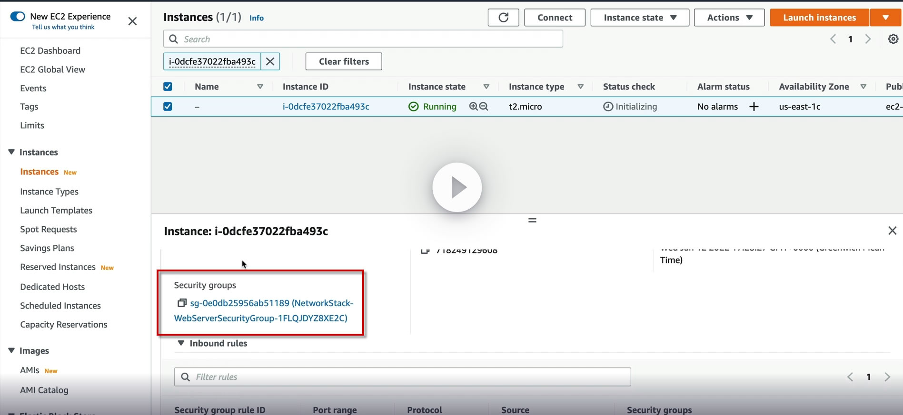Sort by the Name column arrow
This screenshot has width=903, height=415.
pos(260,87)
